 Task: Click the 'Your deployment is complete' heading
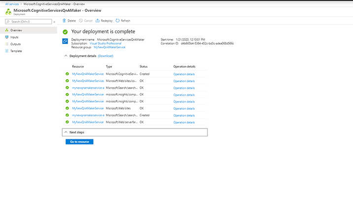tap(103, 32)
